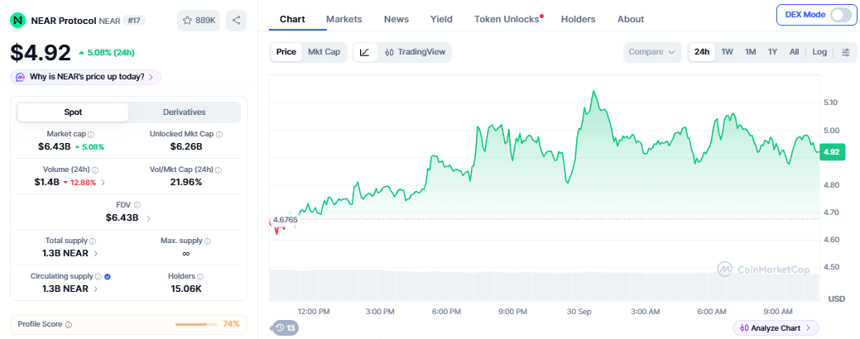Switch to Derivatives data

185,112
